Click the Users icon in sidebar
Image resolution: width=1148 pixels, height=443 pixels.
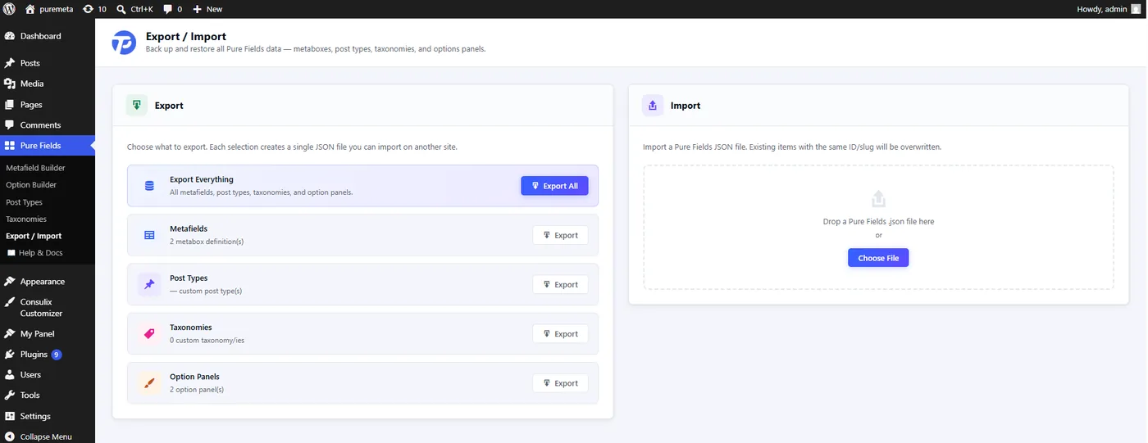(x=10, y=375)
